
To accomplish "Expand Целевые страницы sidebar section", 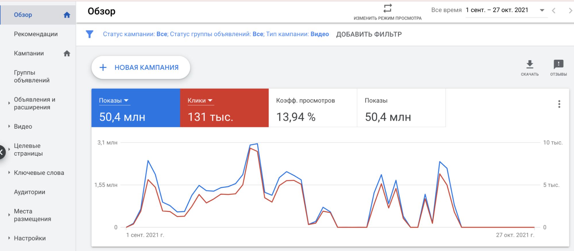I will (x=9, y=149).
